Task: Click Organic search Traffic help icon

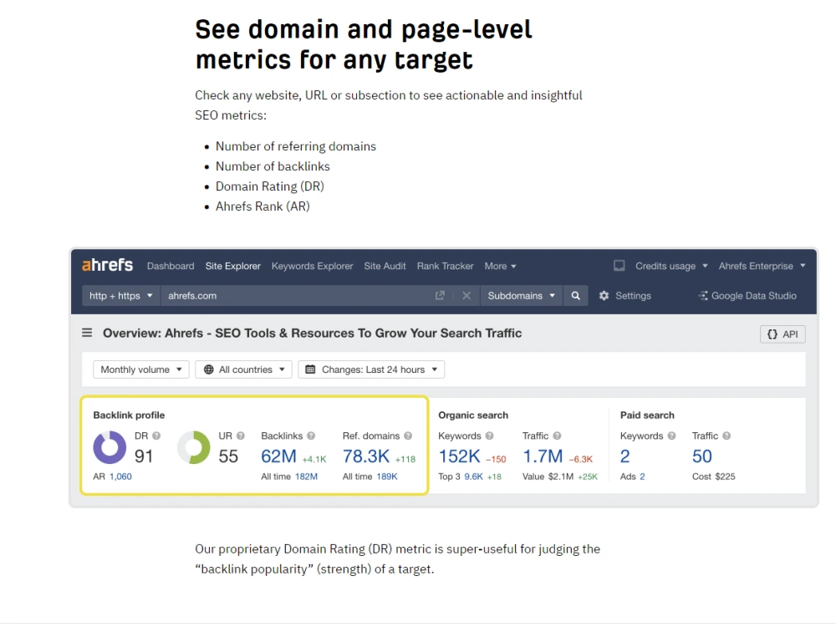Action: (x=557, y=436)
